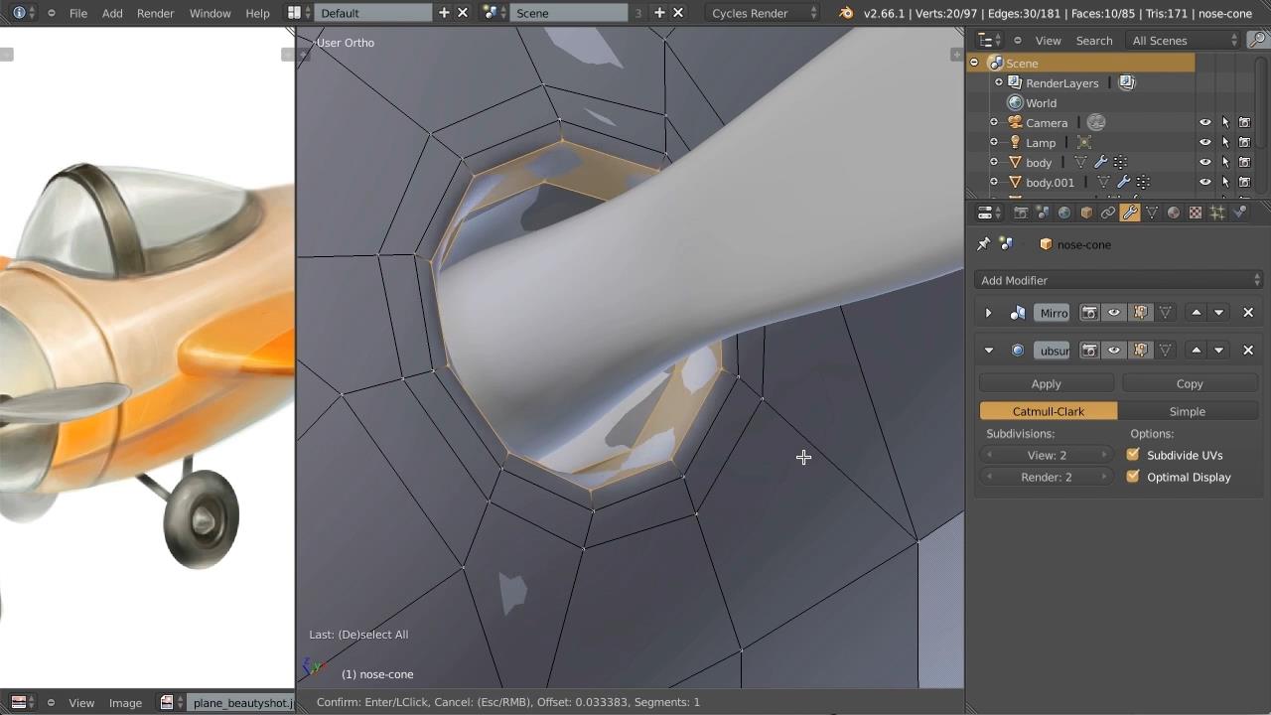Open the outliner Search menu
Screen dimensions: 1271x715
1093,41
